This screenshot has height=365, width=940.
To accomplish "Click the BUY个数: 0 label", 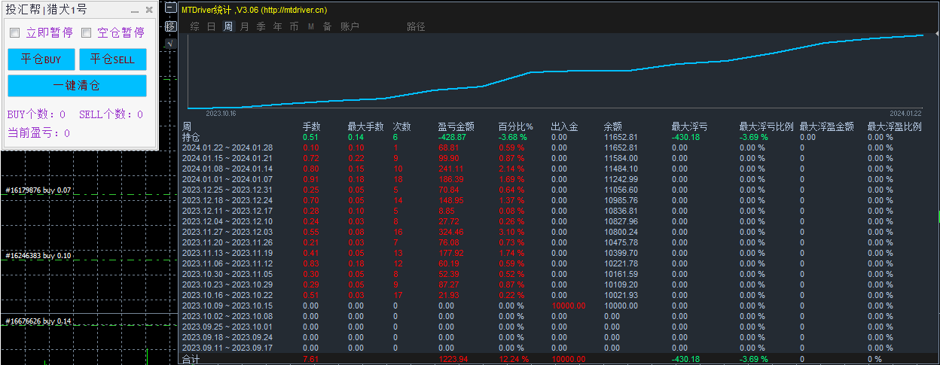I will 36,114.
